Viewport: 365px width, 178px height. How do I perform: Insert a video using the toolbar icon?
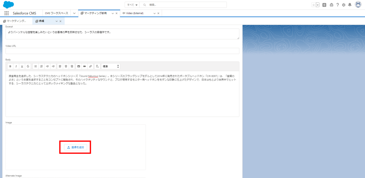pyautogui.click(x=85, y=66)
